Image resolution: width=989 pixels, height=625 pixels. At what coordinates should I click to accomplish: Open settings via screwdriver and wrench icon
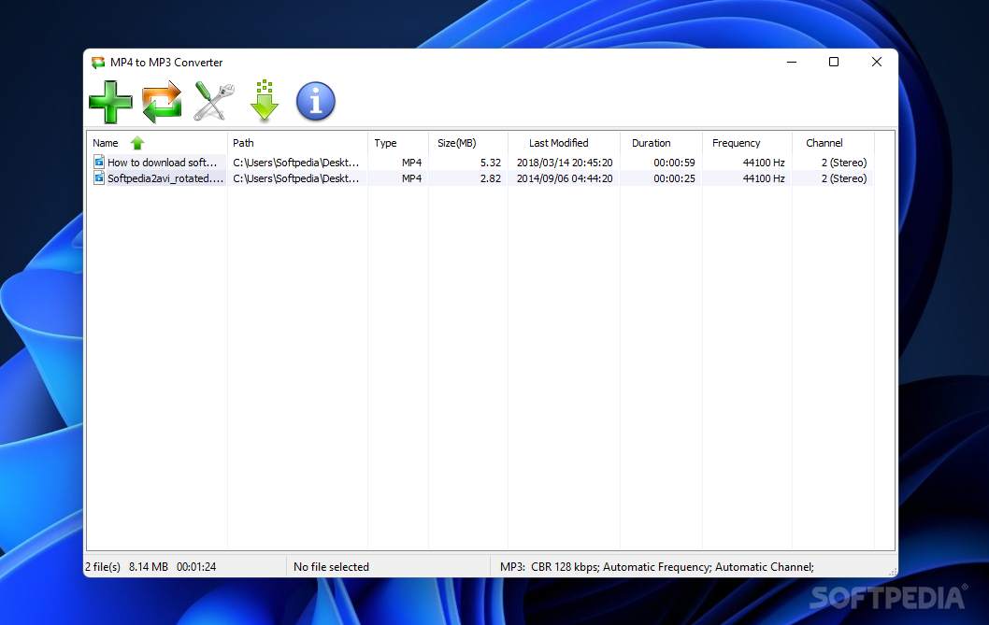click(x=214, y=102)
